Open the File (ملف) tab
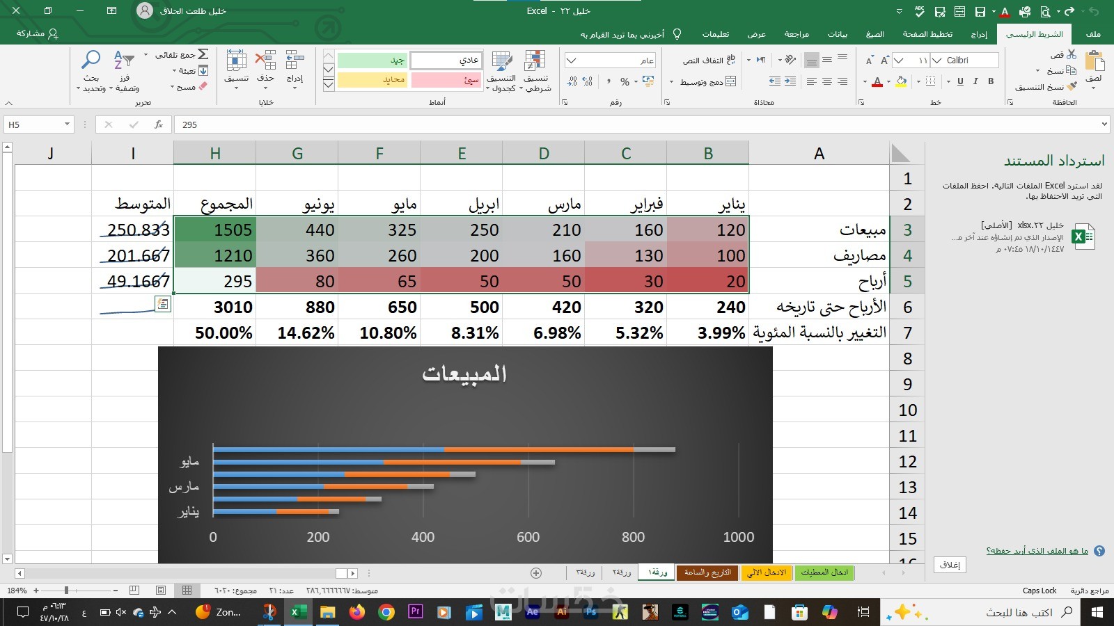Screen dimensions: 1114x626 [1093, 33]
